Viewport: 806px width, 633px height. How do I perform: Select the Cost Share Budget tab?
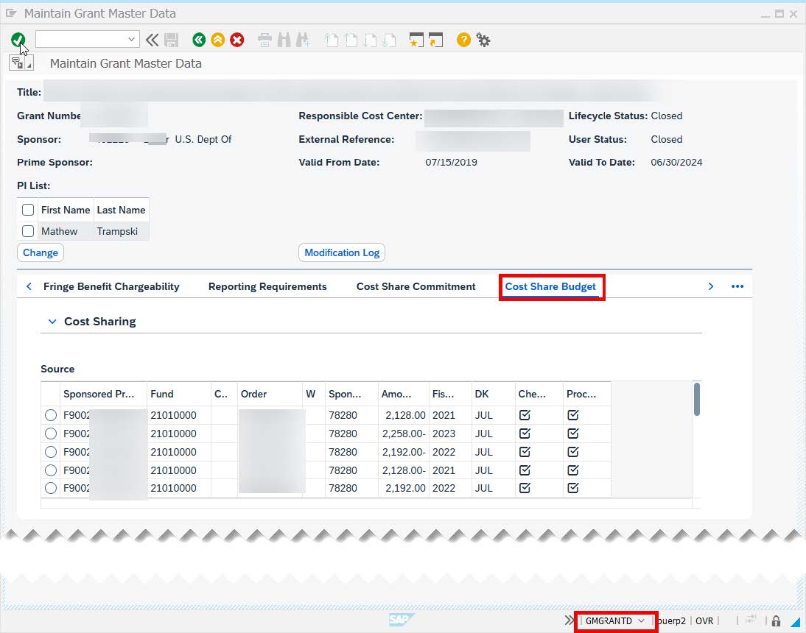point(550,286)
